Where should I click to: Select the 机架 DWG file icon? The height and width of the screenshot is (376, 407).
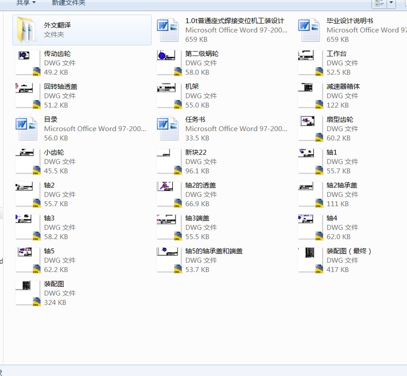coord(169,96)
